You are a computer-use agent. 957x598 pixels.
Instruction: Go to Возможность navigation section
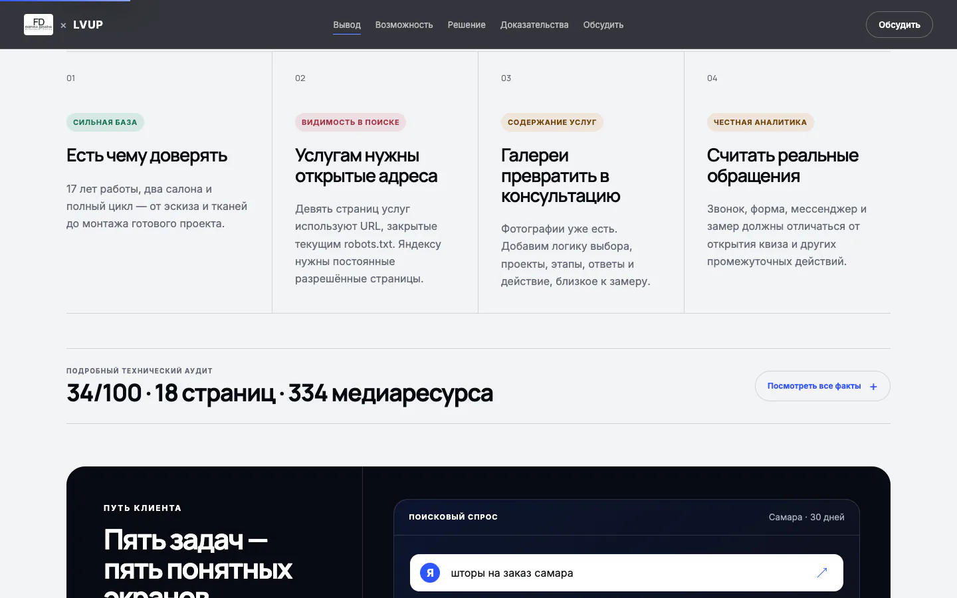[404, 25]
